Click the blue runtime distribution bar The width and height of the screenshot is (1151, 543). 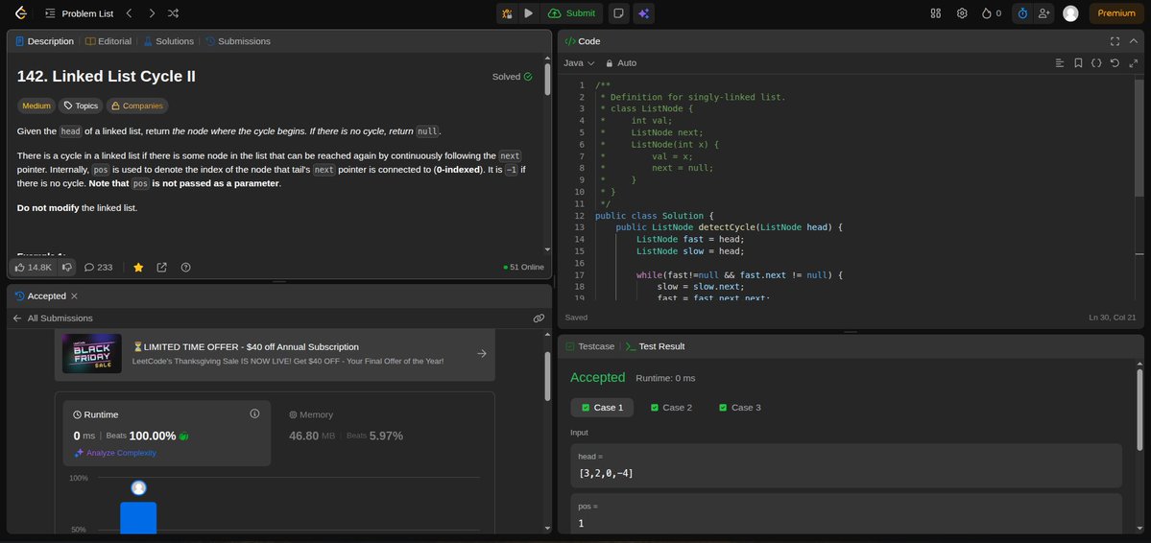click(x=138, y=517)
